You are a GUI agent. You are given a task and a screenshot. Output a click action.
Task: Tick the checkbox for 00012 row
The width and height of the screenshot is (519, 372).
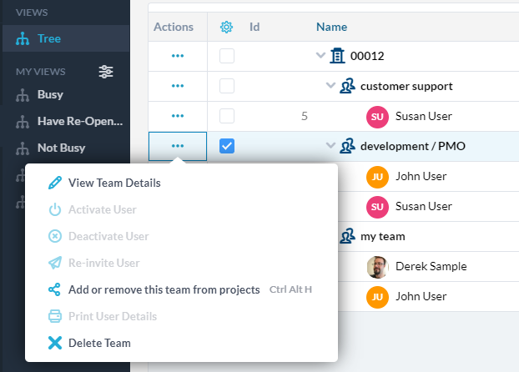(227, 56)
